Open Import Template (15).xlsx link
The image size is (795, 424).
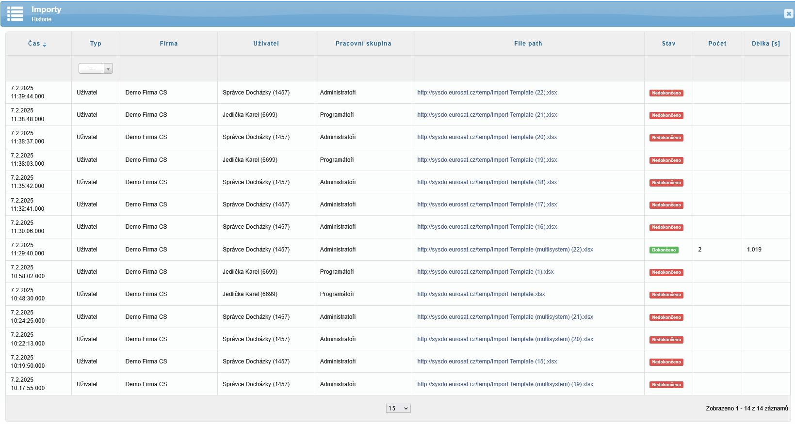click(x=487, y=361)
